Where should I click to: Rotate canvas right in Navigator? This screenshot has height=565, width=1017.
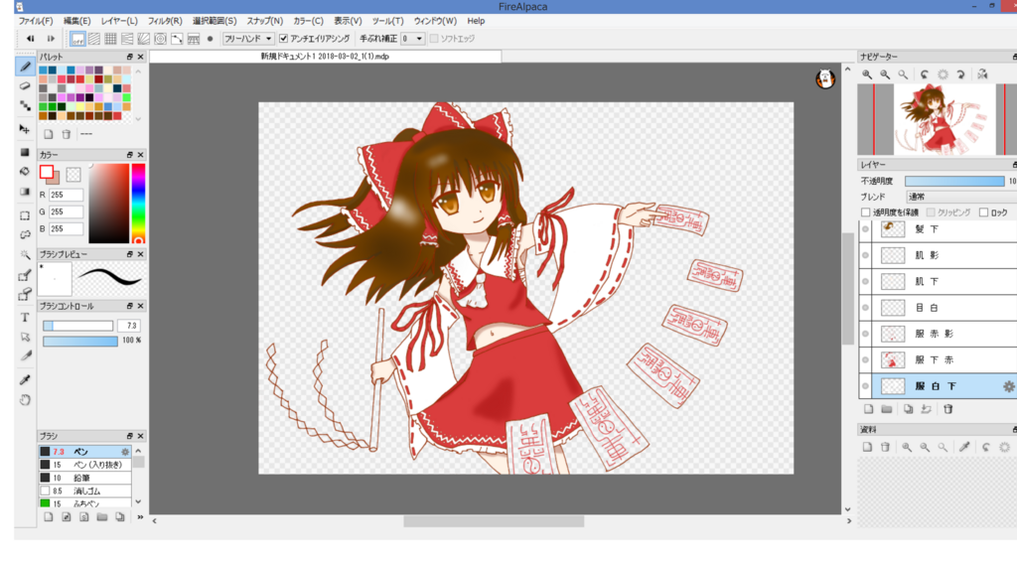pos(961,74)
